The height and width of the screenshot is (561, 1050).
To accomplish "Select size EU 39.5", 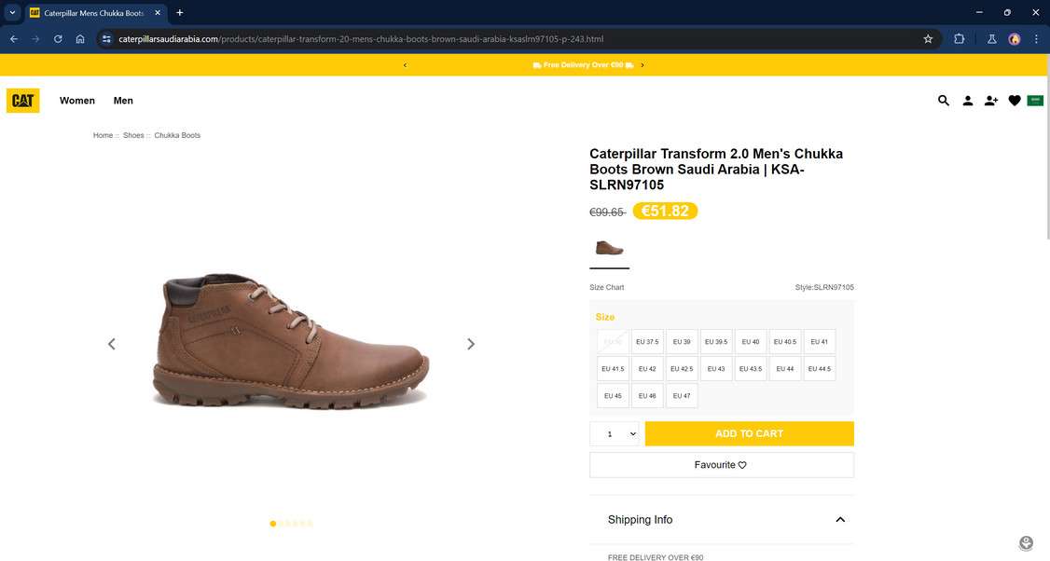I will coord(716,341).
